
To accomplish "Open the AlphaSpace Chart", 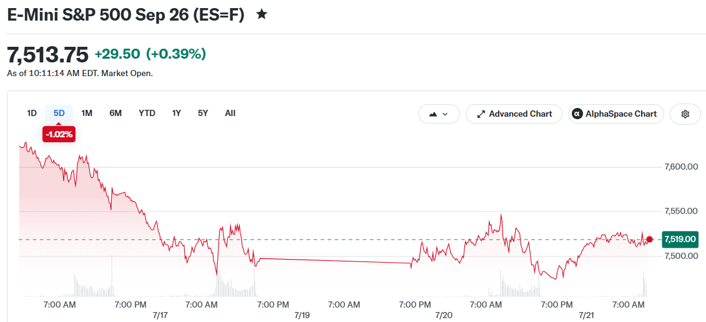I will pos(615,114).
